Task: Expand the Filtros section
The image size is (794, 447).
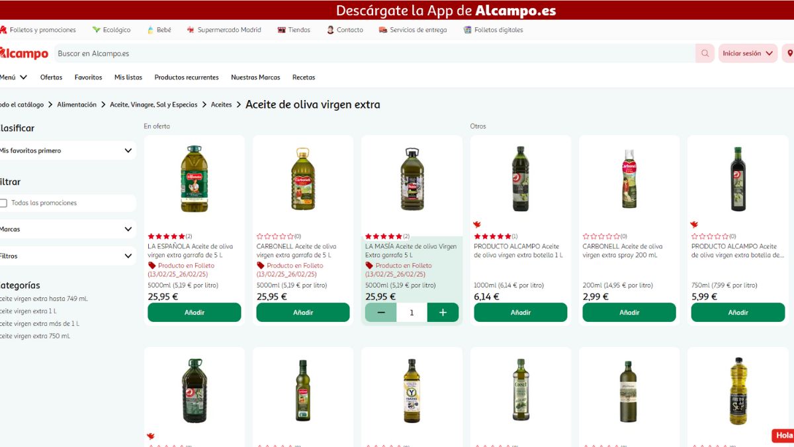Action: tap(67, 256)
